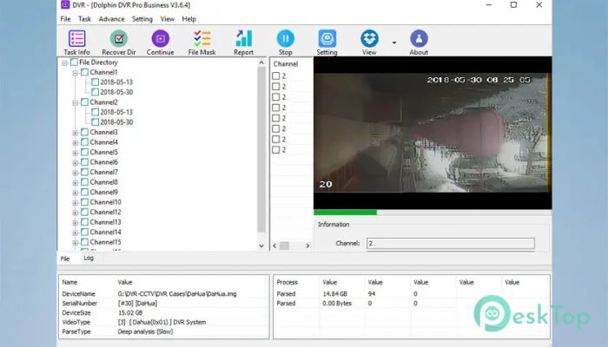This screenshot has width=608, height=347.
Task: Select the Channel9 tree item label
Action: pyautogui.click(x=104, y=192)
